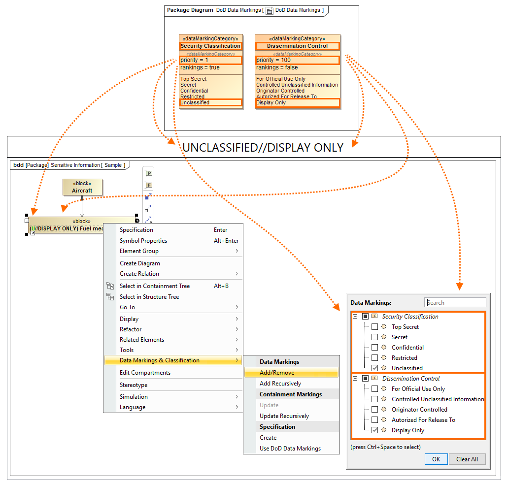508x482 pixels.
Task: Uncheck the Display Only checkbox
Action: pos(374,430)
